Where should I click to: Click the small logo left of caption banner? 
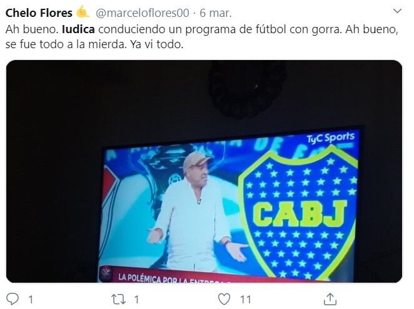tap(106, 273)
